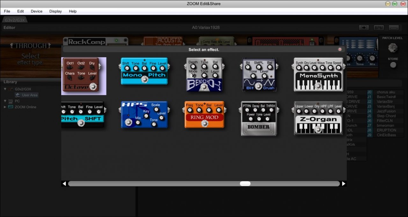Click the effect list scrollbar thumb
Viewport: 408px width, 217px height.
245,184
